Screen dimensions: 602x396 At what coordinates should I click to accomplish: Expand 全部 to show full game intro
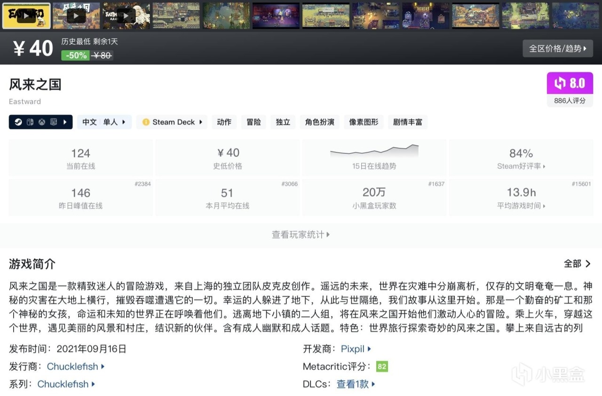pos(578,264)
